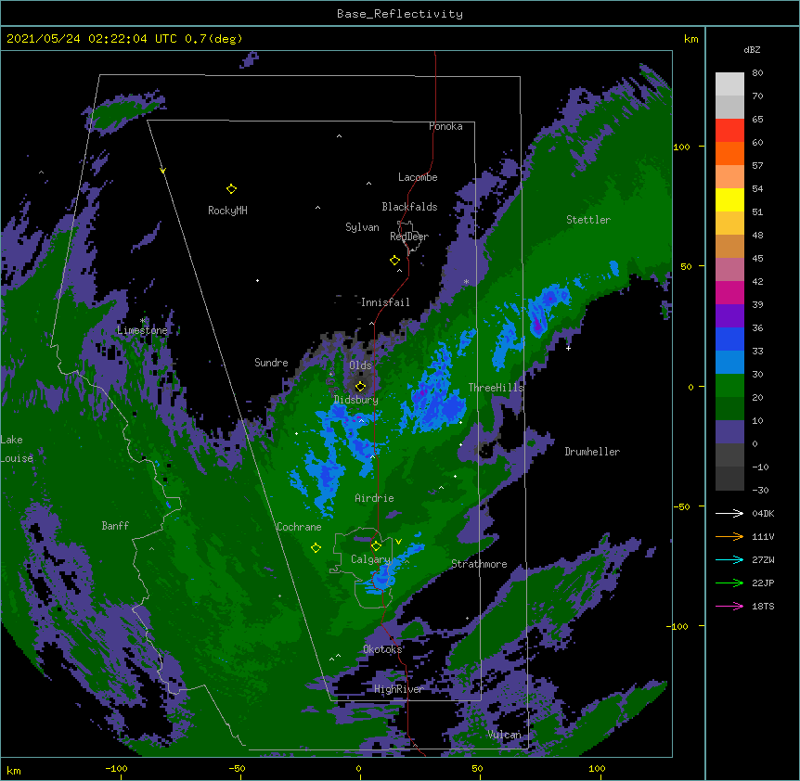800x781 pixels.
Task: Click the 20 dBZ green color swatch
Action: [729, 386]
